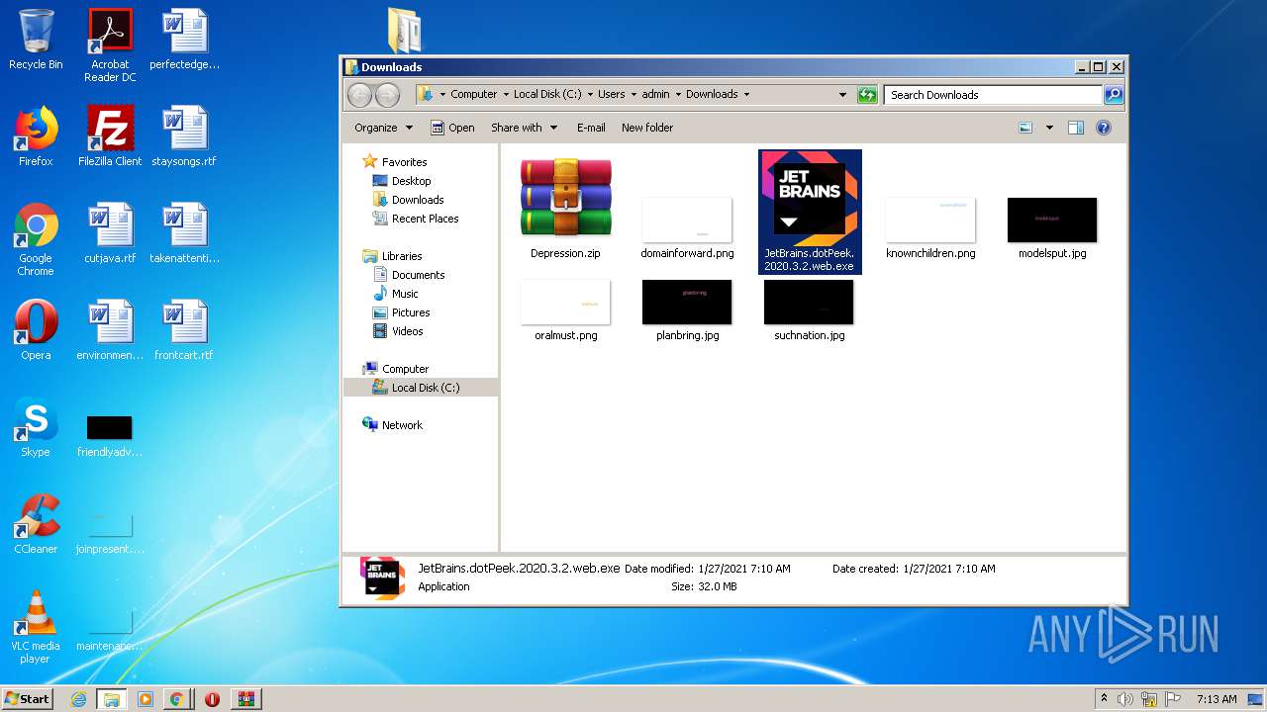
Task: Open Explorer help button
Action: (1104, 128)
